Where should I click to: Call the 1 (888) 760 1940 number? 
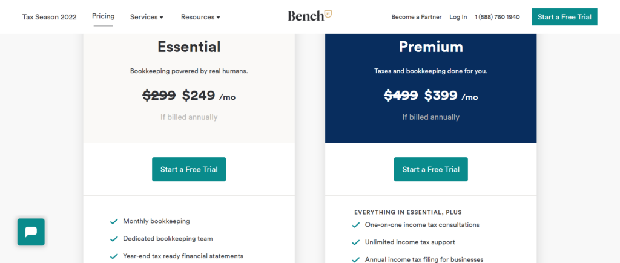coord(497,17)
